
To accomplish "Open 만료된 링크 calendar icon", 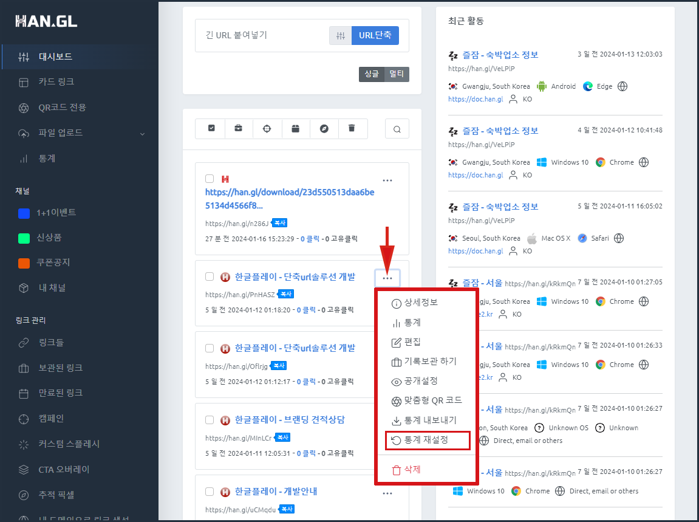I will point(24,394).
